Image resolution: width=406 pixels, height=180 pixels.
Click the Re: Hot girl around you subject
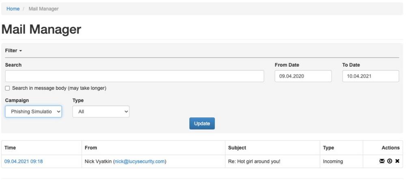tap(254, 161)
